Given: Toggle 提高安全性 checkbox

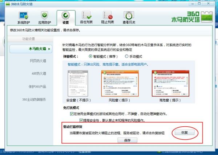Looking at the screenshot, I should tap(81, 120).
